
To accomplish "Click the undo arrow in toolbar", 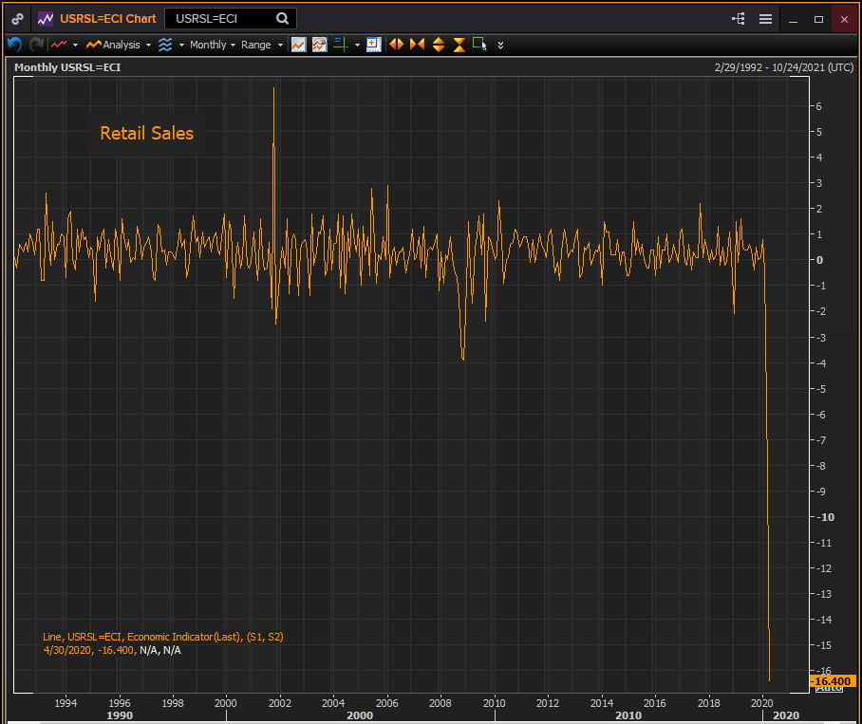I will tap(14, 45).
